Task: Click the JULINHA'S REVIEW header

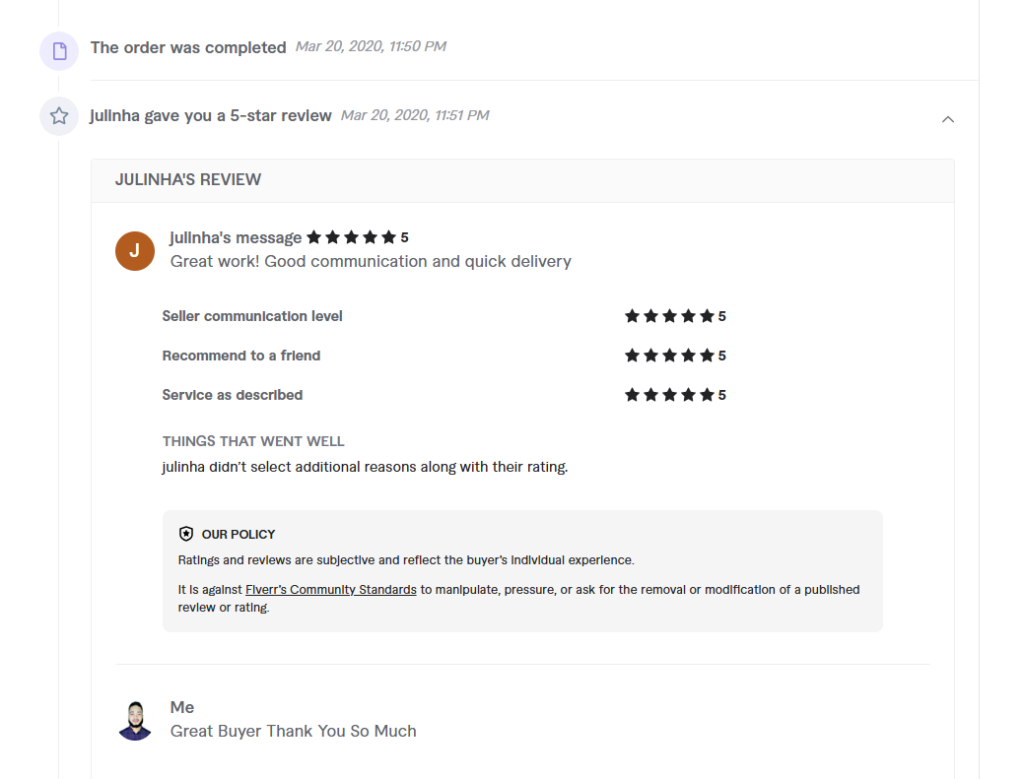Action: (x=188, y=180)
